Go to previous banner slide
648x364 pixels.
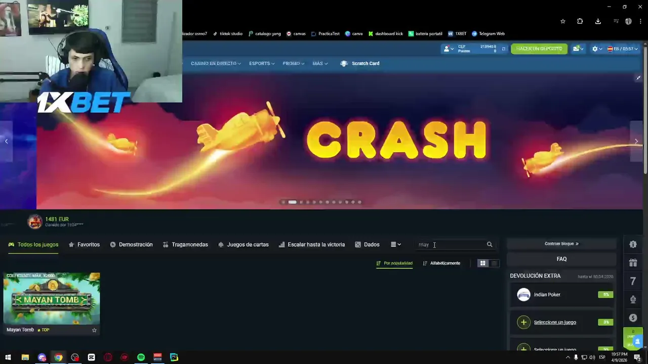pyautogui.click(x=6, y=142)
